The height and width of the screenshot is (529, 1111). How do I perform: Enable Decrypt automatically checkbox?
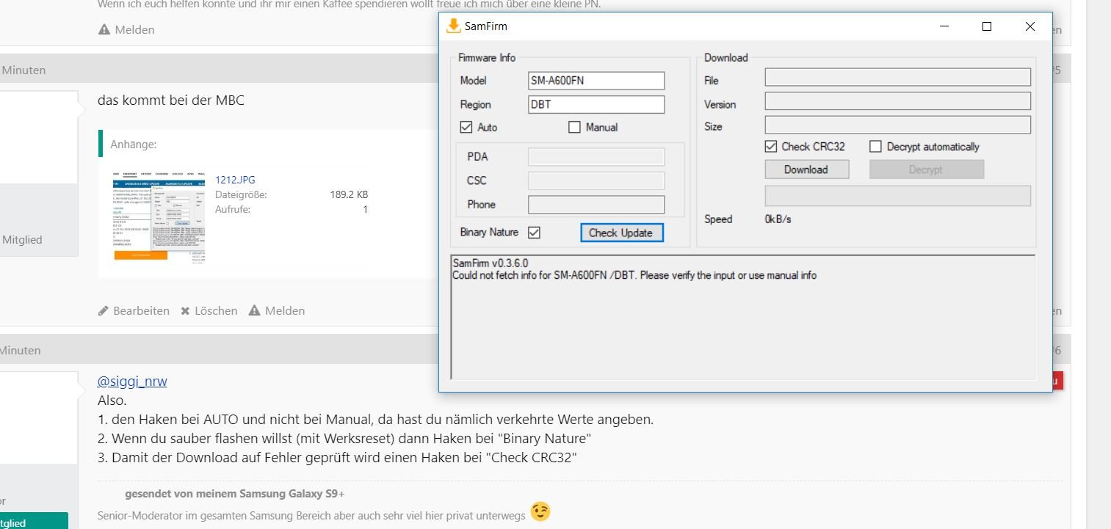coord(875,147)
